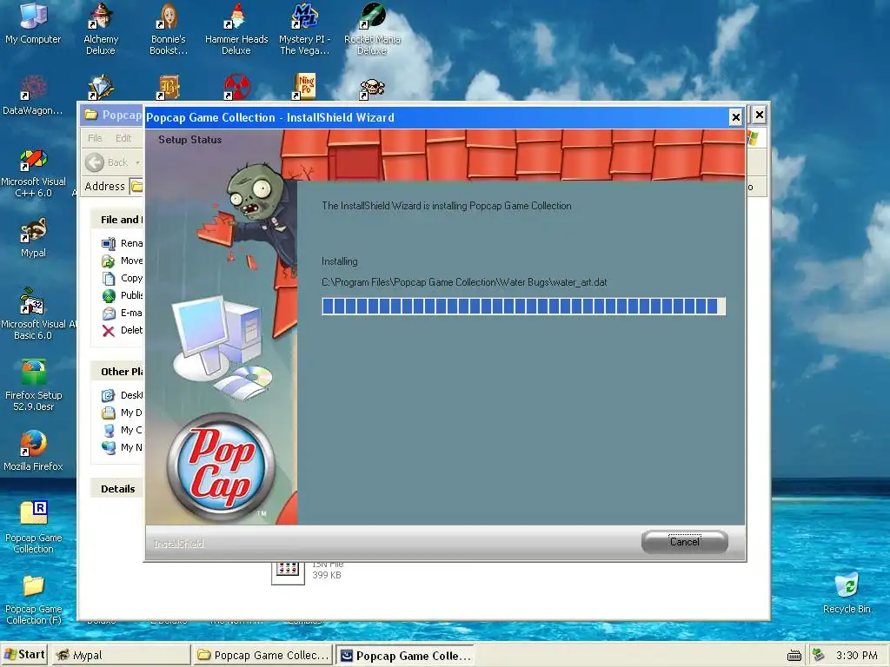Open Firefox Setup 52.9.0esr installer icon
890x667 pixels.
pyautogui.click(x=33, y=386)
